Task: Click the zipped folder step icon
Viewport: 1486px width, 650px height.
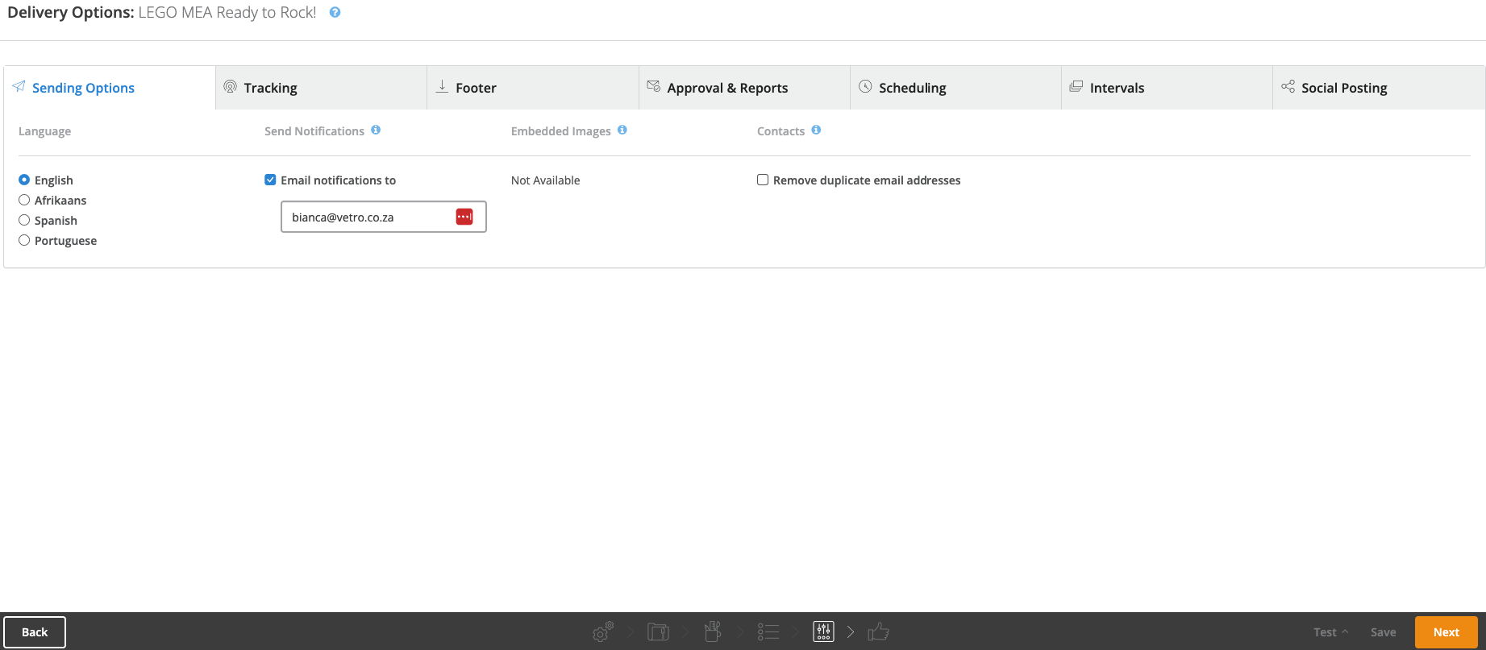Action: tap(658, 632)
